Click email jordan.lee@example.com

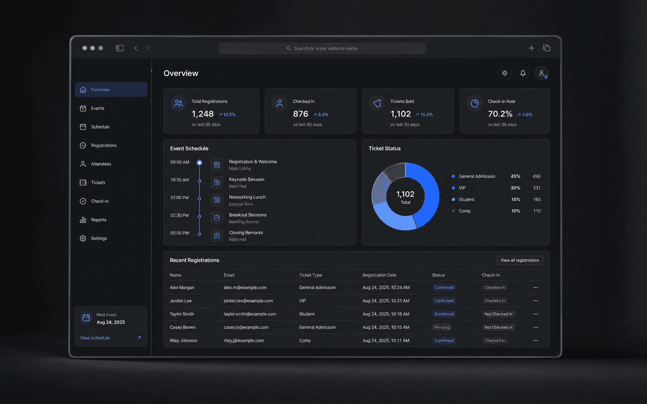[x=248, y=301]
